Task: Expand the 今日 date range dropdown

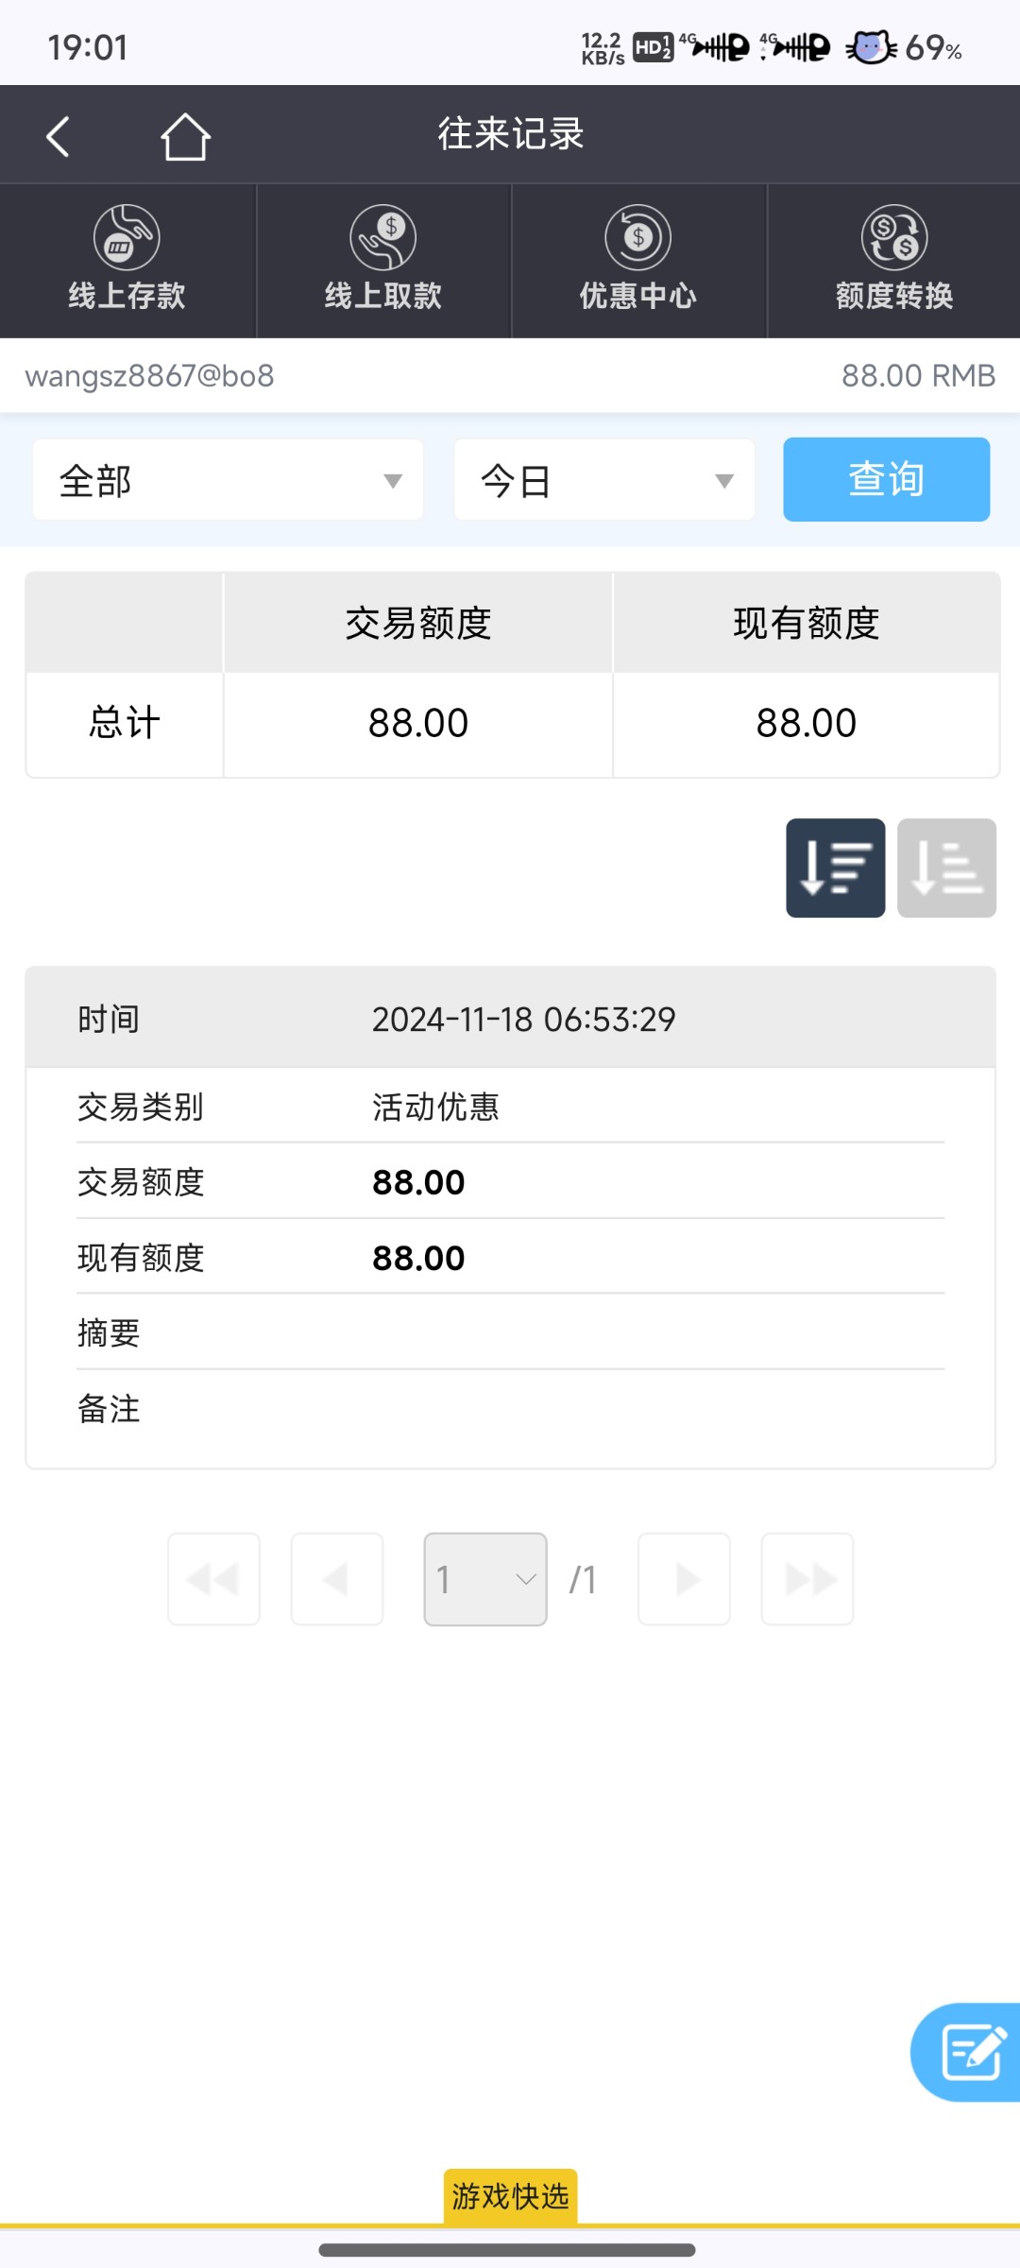Action: click(604, 480)
